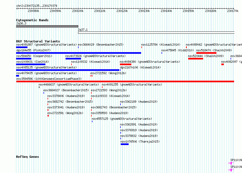Click the nsv584650 (Cooper2011) label
The width and height of the screenshot is (242, 173).
click(34, 56)
